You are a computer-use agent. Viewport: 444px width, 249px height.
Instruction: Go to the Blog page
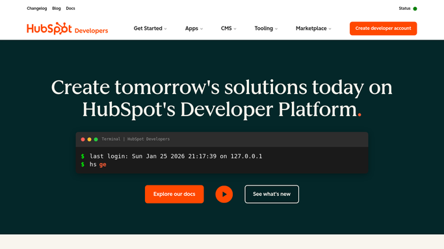(x=57, y=8)
